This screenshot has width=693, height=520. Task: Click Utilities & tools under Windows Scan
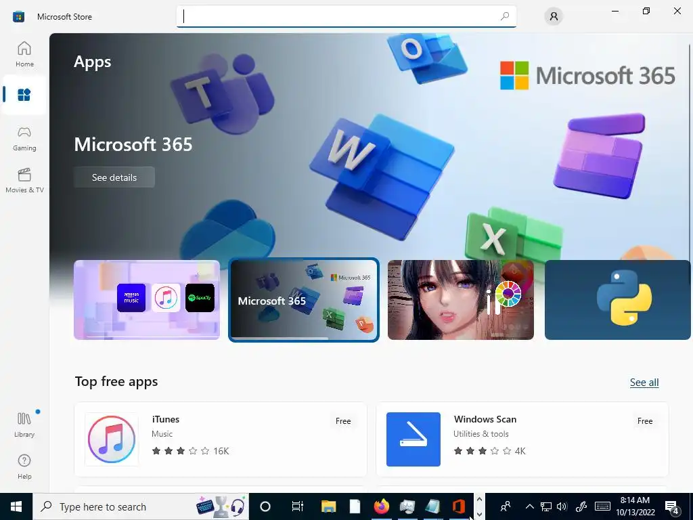coord(481,434)
